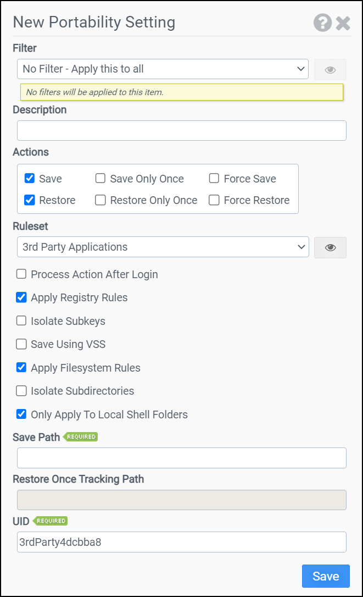View ruleset with the eye icon

tap(330, 247)
